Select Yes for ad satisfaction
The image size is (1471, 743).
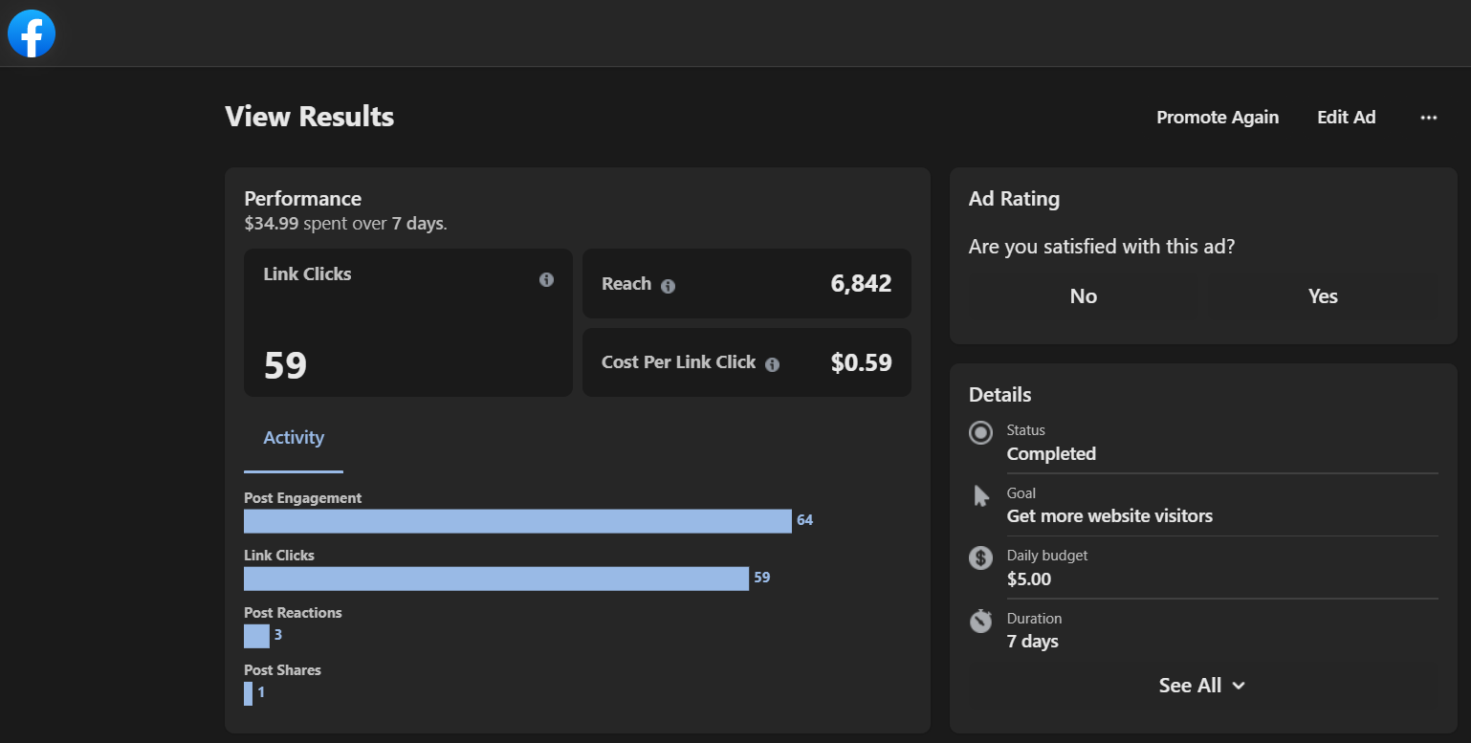coord(1323,296)
